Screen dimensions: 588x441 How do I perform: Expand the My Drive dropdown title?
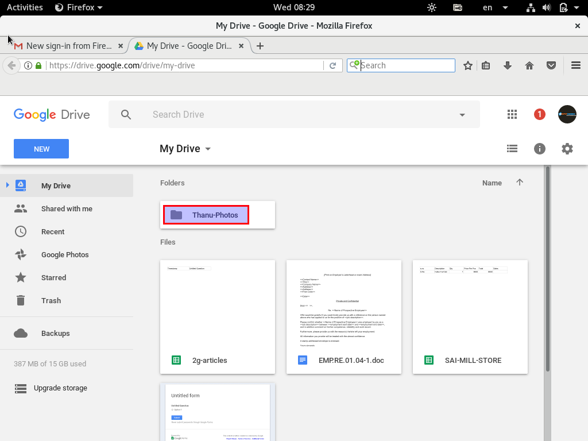(x=185, y=149)
